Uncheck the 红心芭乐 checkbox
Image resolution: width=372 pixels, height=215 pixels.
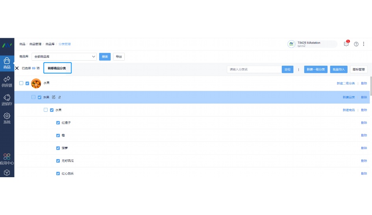pyautogui.click(x=58, y=173)
